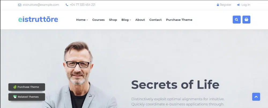Open the shopping basket icon button
This screenshot has width=268, height=108.
[x=246, y=20]
